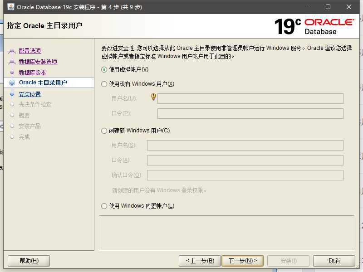Click the Oracle 19c Database logo
The image size is (363, 272).
[x=314, y=26]
